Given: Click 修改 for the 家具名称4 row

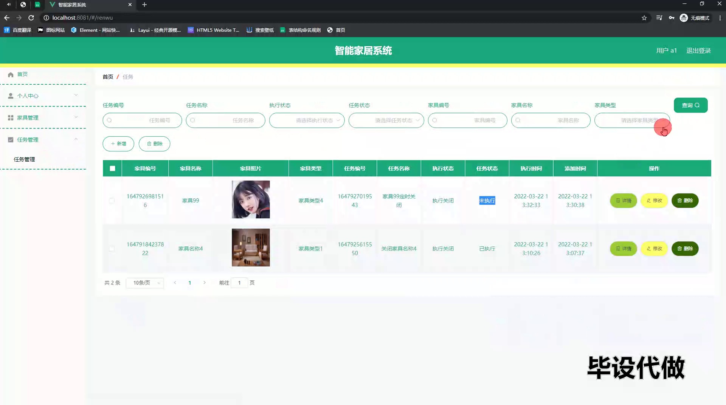Looking at the screenshot, I should pyautogui.click(x=654, y=249).
